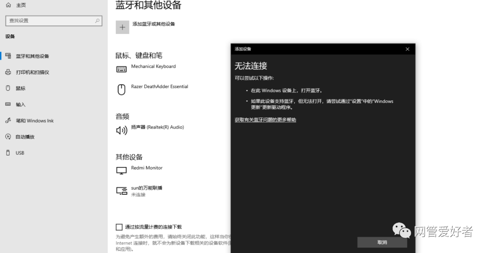
Task: Focus the 查找设置 search field
Action: [53, 20]
